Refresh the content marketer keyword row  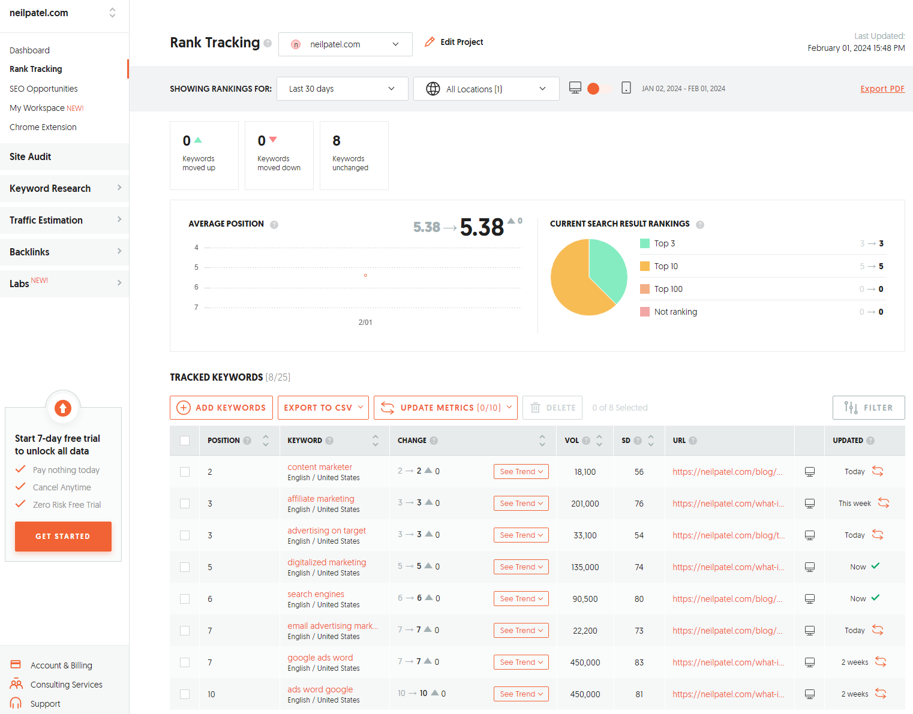878,471
